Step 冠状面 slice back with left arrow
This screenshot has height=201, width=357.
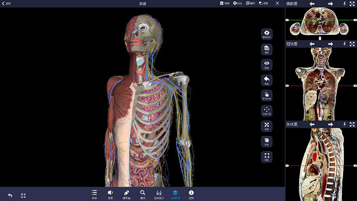click(312, 44)
